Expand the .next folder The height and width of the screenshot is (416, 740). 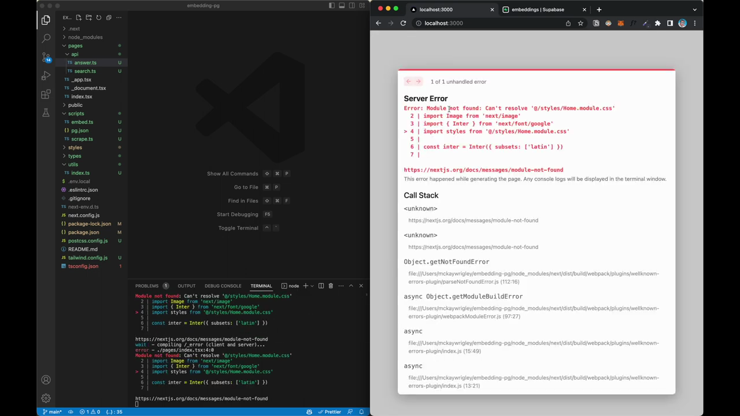coord(74,28)
